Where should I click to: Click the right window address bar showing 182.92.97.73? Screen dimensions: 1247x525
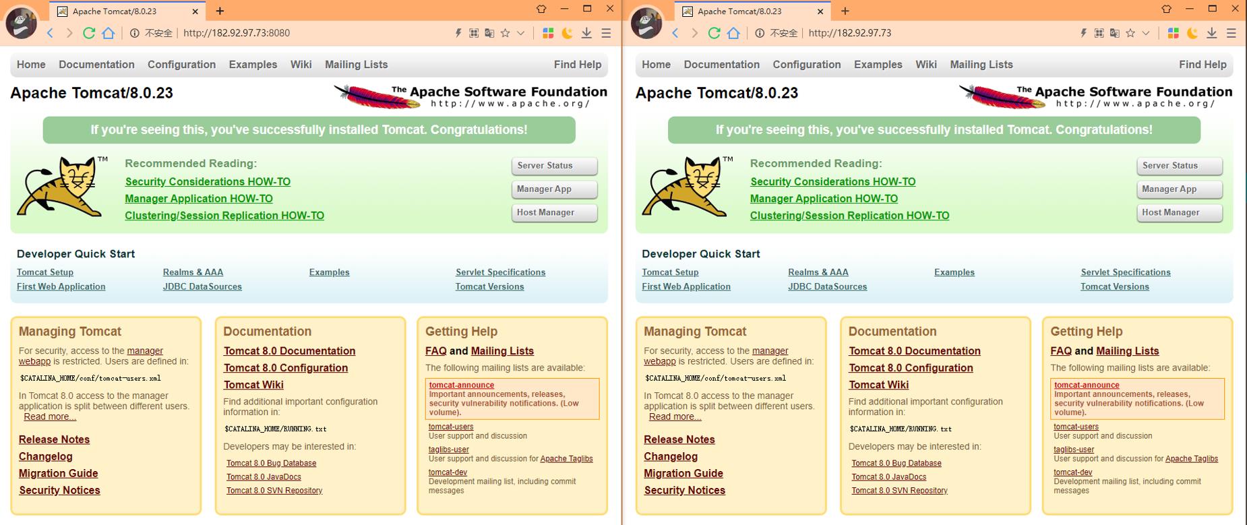[850, 33]
